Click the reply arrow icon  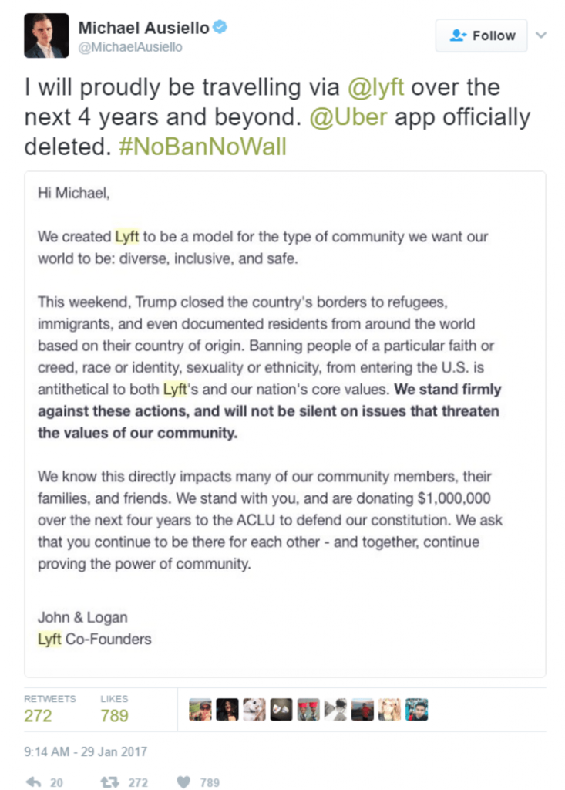[x=34, y=782]
